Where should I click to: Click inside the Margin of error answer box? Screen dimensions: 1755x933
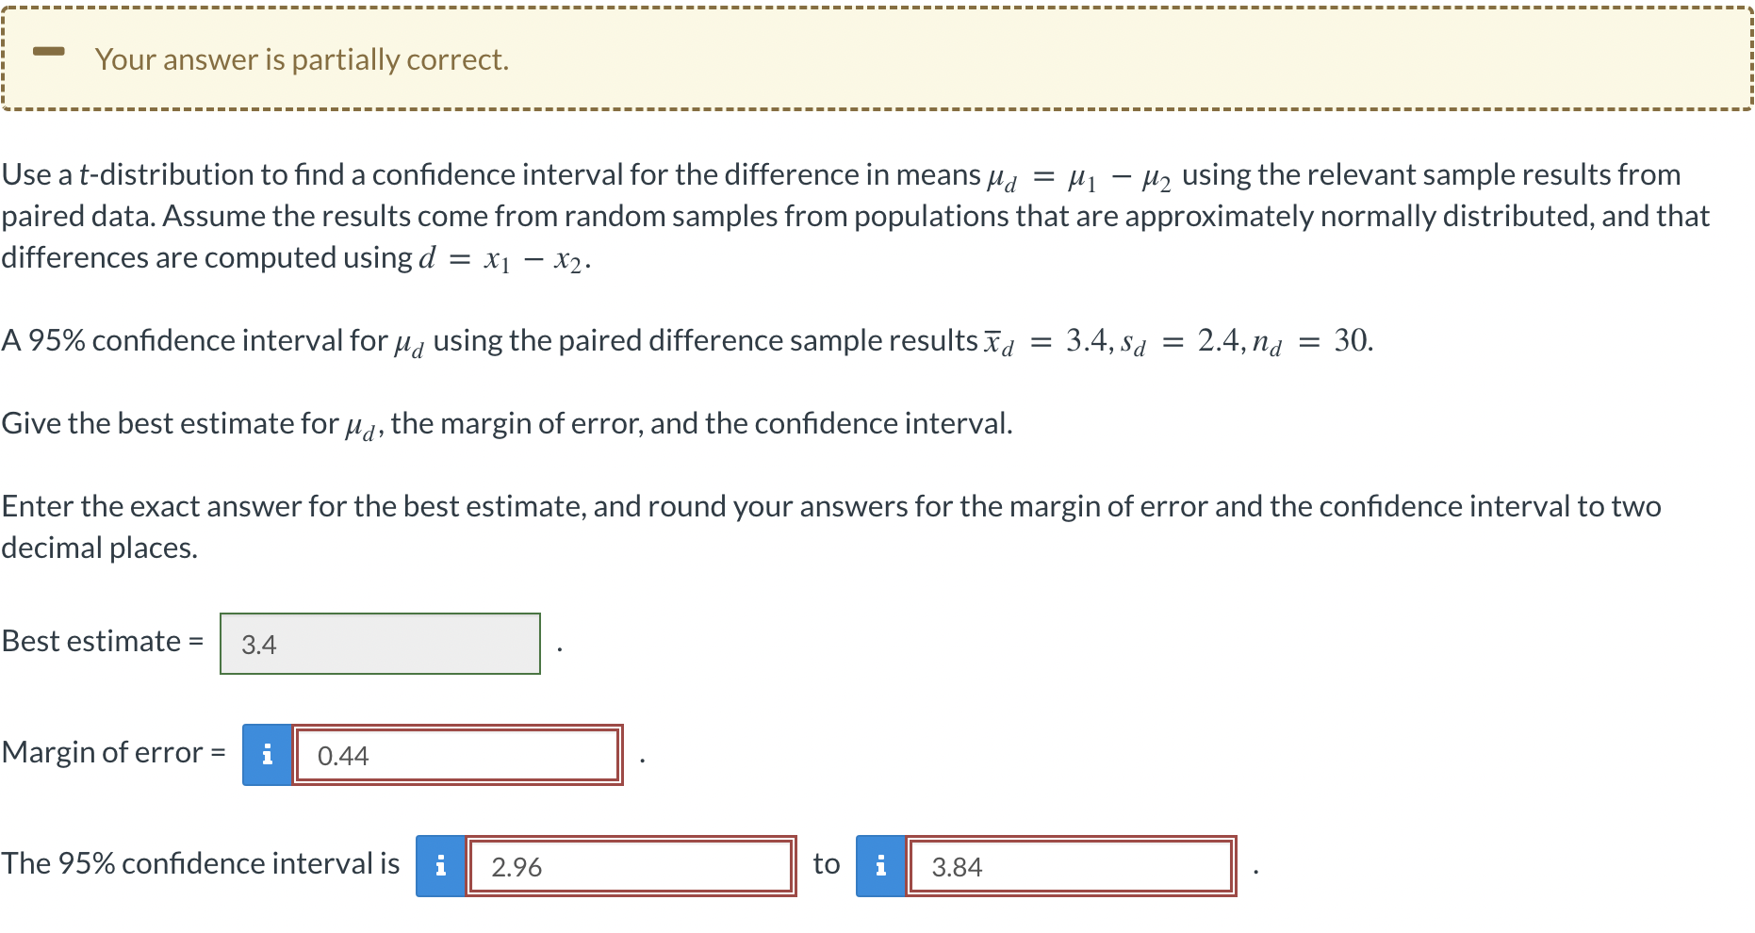click(458, 754)
